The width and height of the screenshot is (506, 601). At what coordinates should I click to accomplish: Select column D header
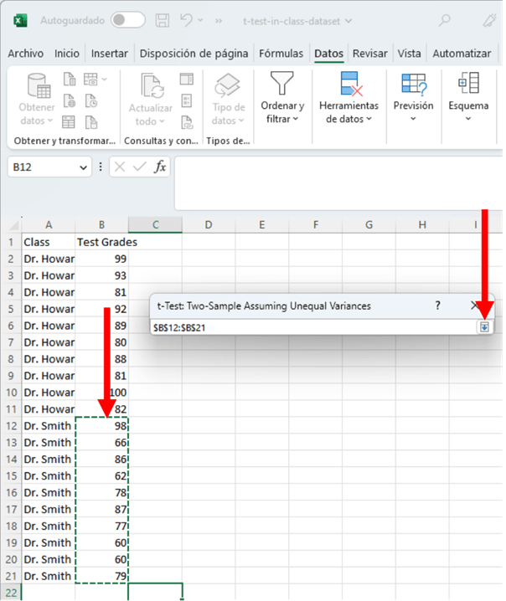pyautogui.click(x=209, y=224)
